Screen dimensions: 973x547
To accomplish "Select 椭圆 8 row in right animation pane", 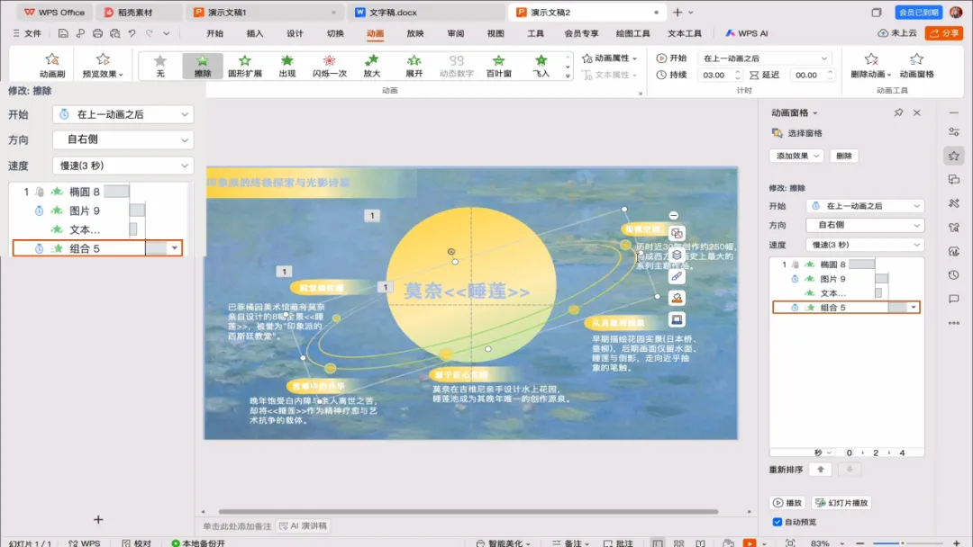I will coord(846,265).
